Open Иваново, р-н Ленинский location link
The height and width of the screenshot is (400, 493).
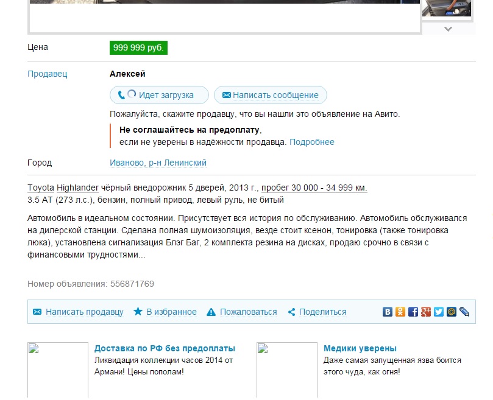pyautogui.click(x=158, y=163)
